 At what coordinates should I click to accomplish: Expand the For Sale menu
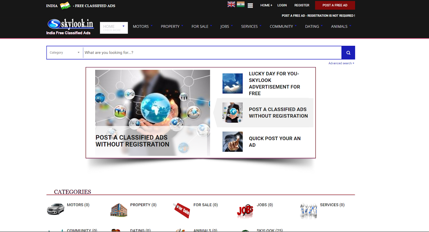coord(202,26)
